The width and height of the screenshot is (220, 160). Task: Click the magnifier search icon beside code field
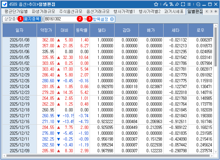[x=85, y=19]
